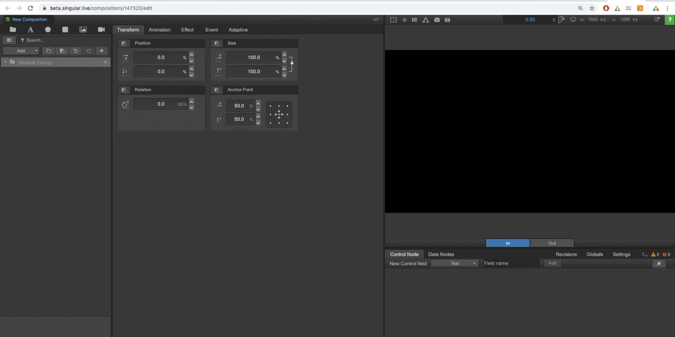Viewport: 675px width, 337px height.
Task: Open the green help question mark
Action: click(669, 19)
